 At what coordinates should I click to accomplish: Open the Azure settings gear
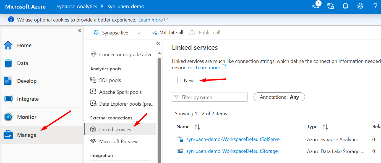pos(360,6)
